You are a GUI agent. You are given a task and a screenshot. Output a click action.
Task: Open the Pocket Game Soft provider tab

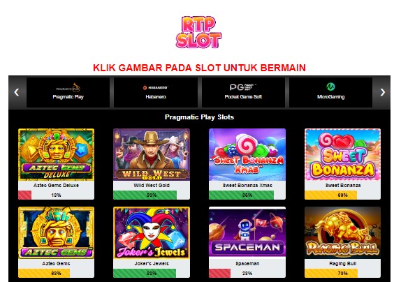pyautogui.click(x=243, y=92)
